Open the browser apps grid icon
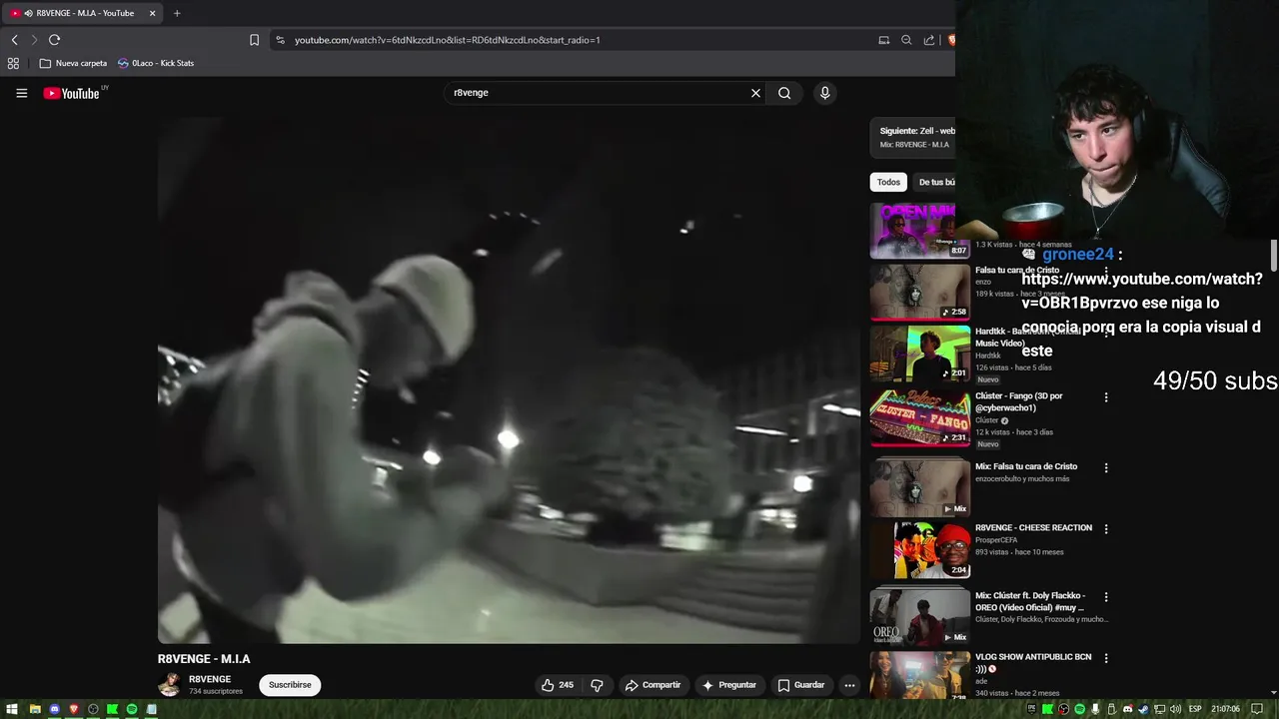Image resolution: width=1279 pixels, height=719 pixels. (x=13, y=63)
